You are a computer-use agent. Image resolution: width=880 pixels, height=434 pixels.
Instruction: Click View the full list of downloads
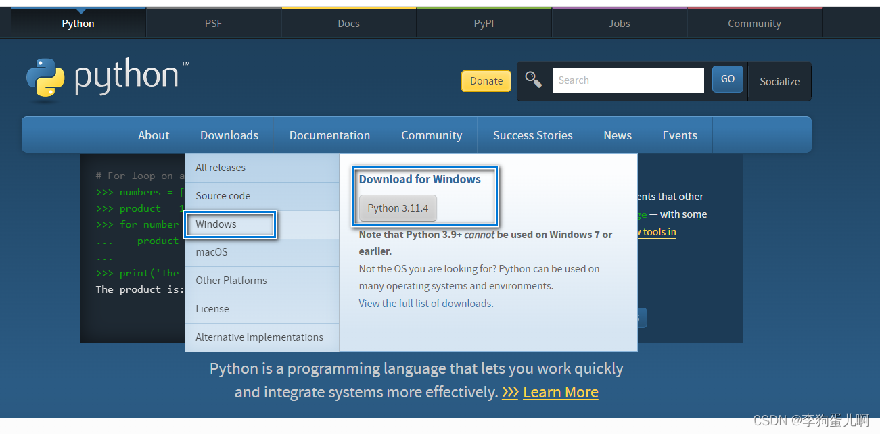click(425, 304)
